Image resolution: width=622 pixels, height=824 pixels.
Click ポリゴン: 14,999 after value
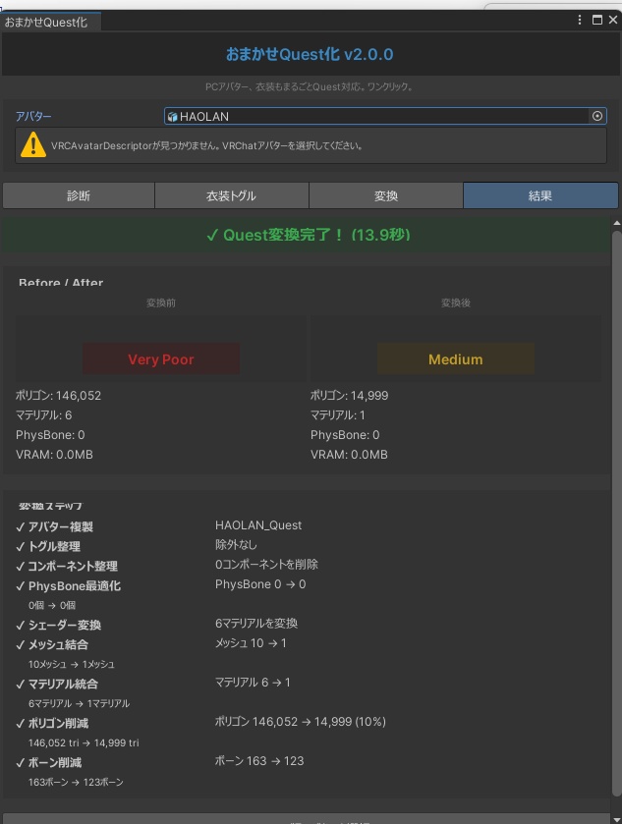[x=349, y=396]
